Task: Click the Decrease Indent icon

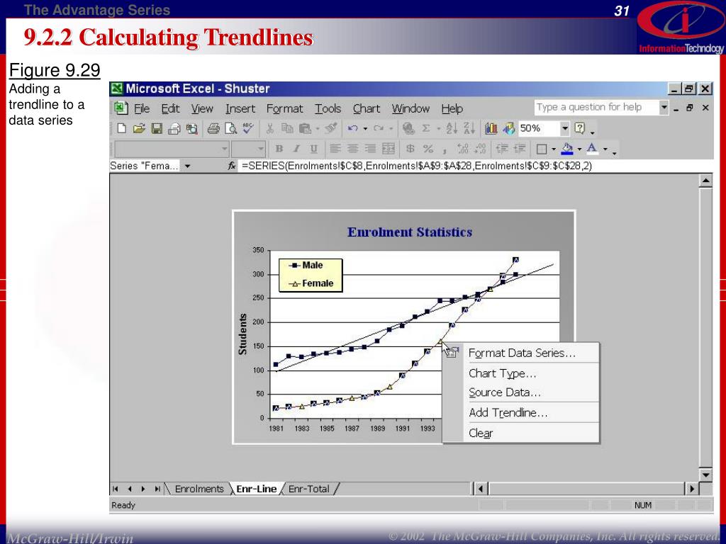Action: point(502,149)
